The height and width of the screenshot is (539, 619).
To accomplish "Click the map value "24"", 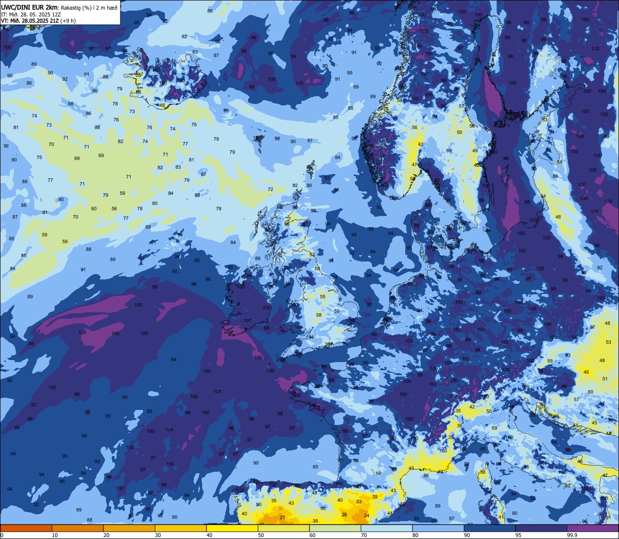I will (367, 516).
